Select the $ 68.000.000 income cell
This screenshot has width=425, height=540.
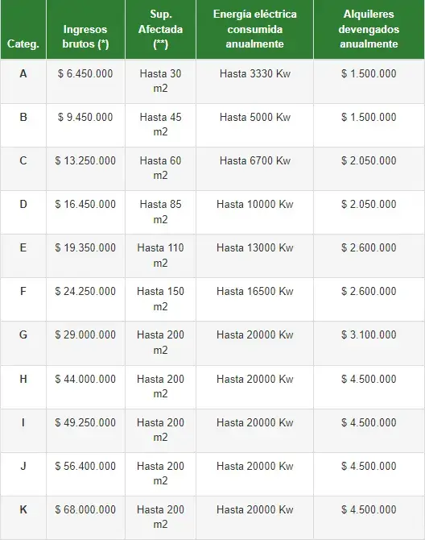pyautogui.click(x=85, y=509)
